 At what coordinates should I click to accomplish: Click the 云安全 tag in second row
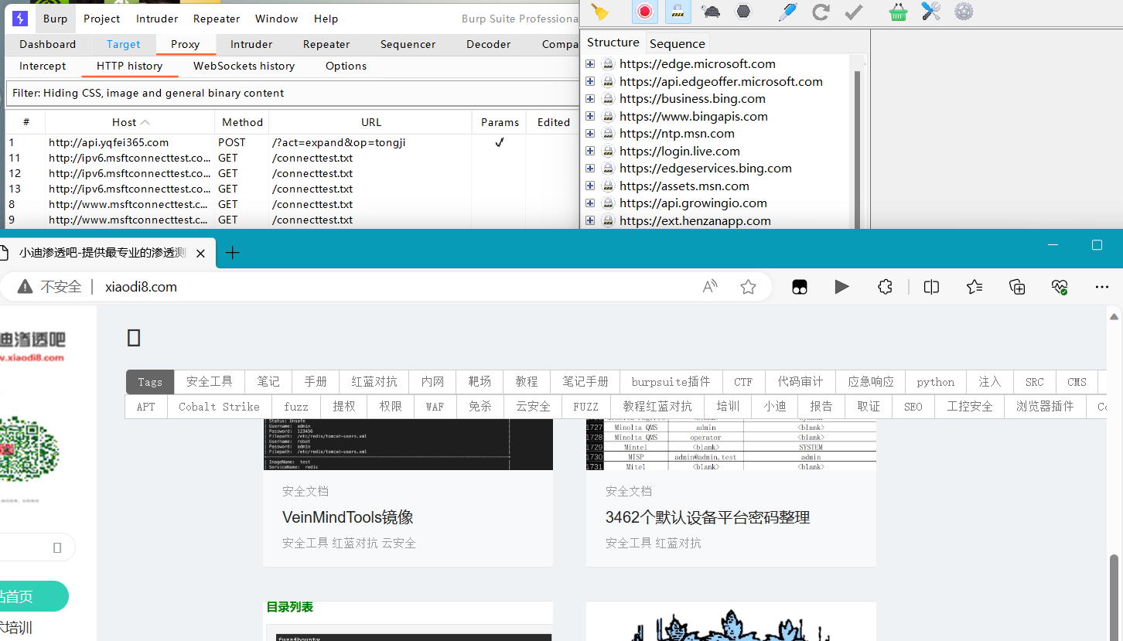(x=533, y=407)
